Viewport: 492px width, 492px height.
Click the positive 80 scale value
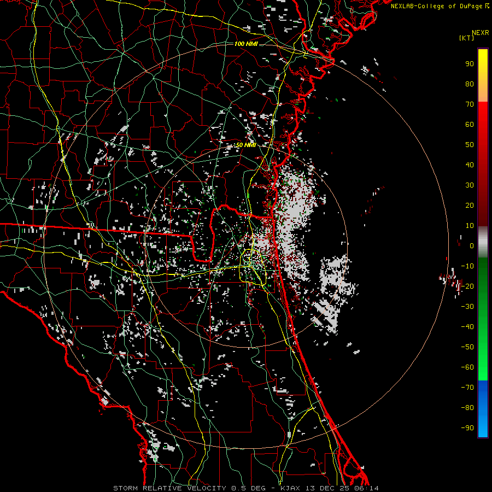coord(470,84)
